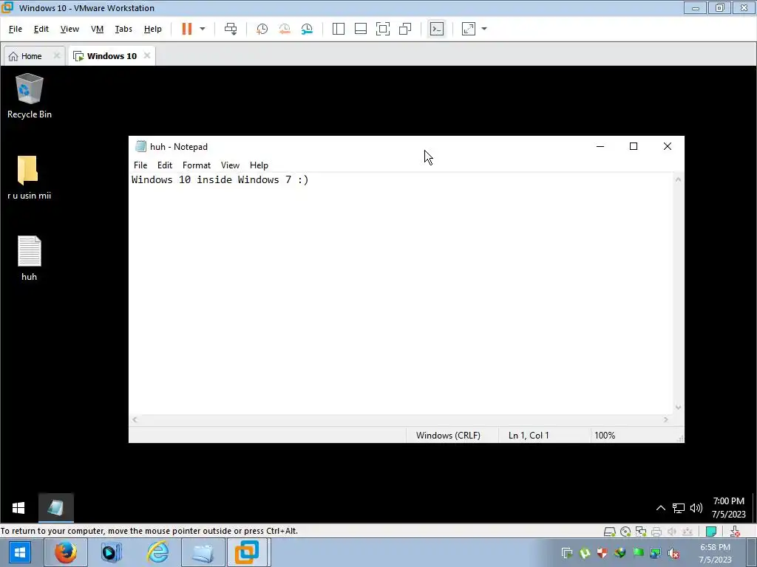
Task: Open Notepad Format menu
Action: point(197,165)
